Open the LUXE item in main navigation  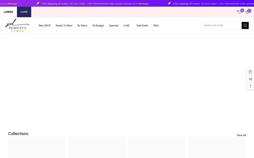click(x=126, y=26)
